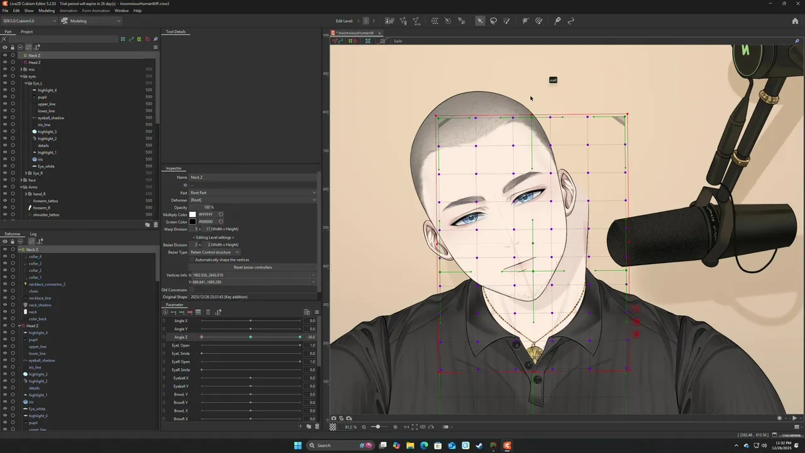Select Edit Level 1
The height and width of the screenshot is (453, 805).
click(358, 21)
